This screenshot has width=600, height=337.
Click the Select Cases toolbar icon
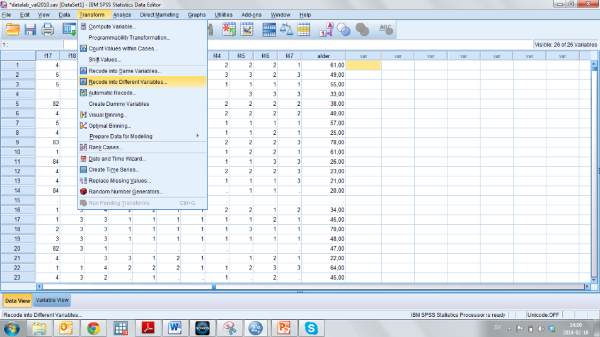point(304,30)
